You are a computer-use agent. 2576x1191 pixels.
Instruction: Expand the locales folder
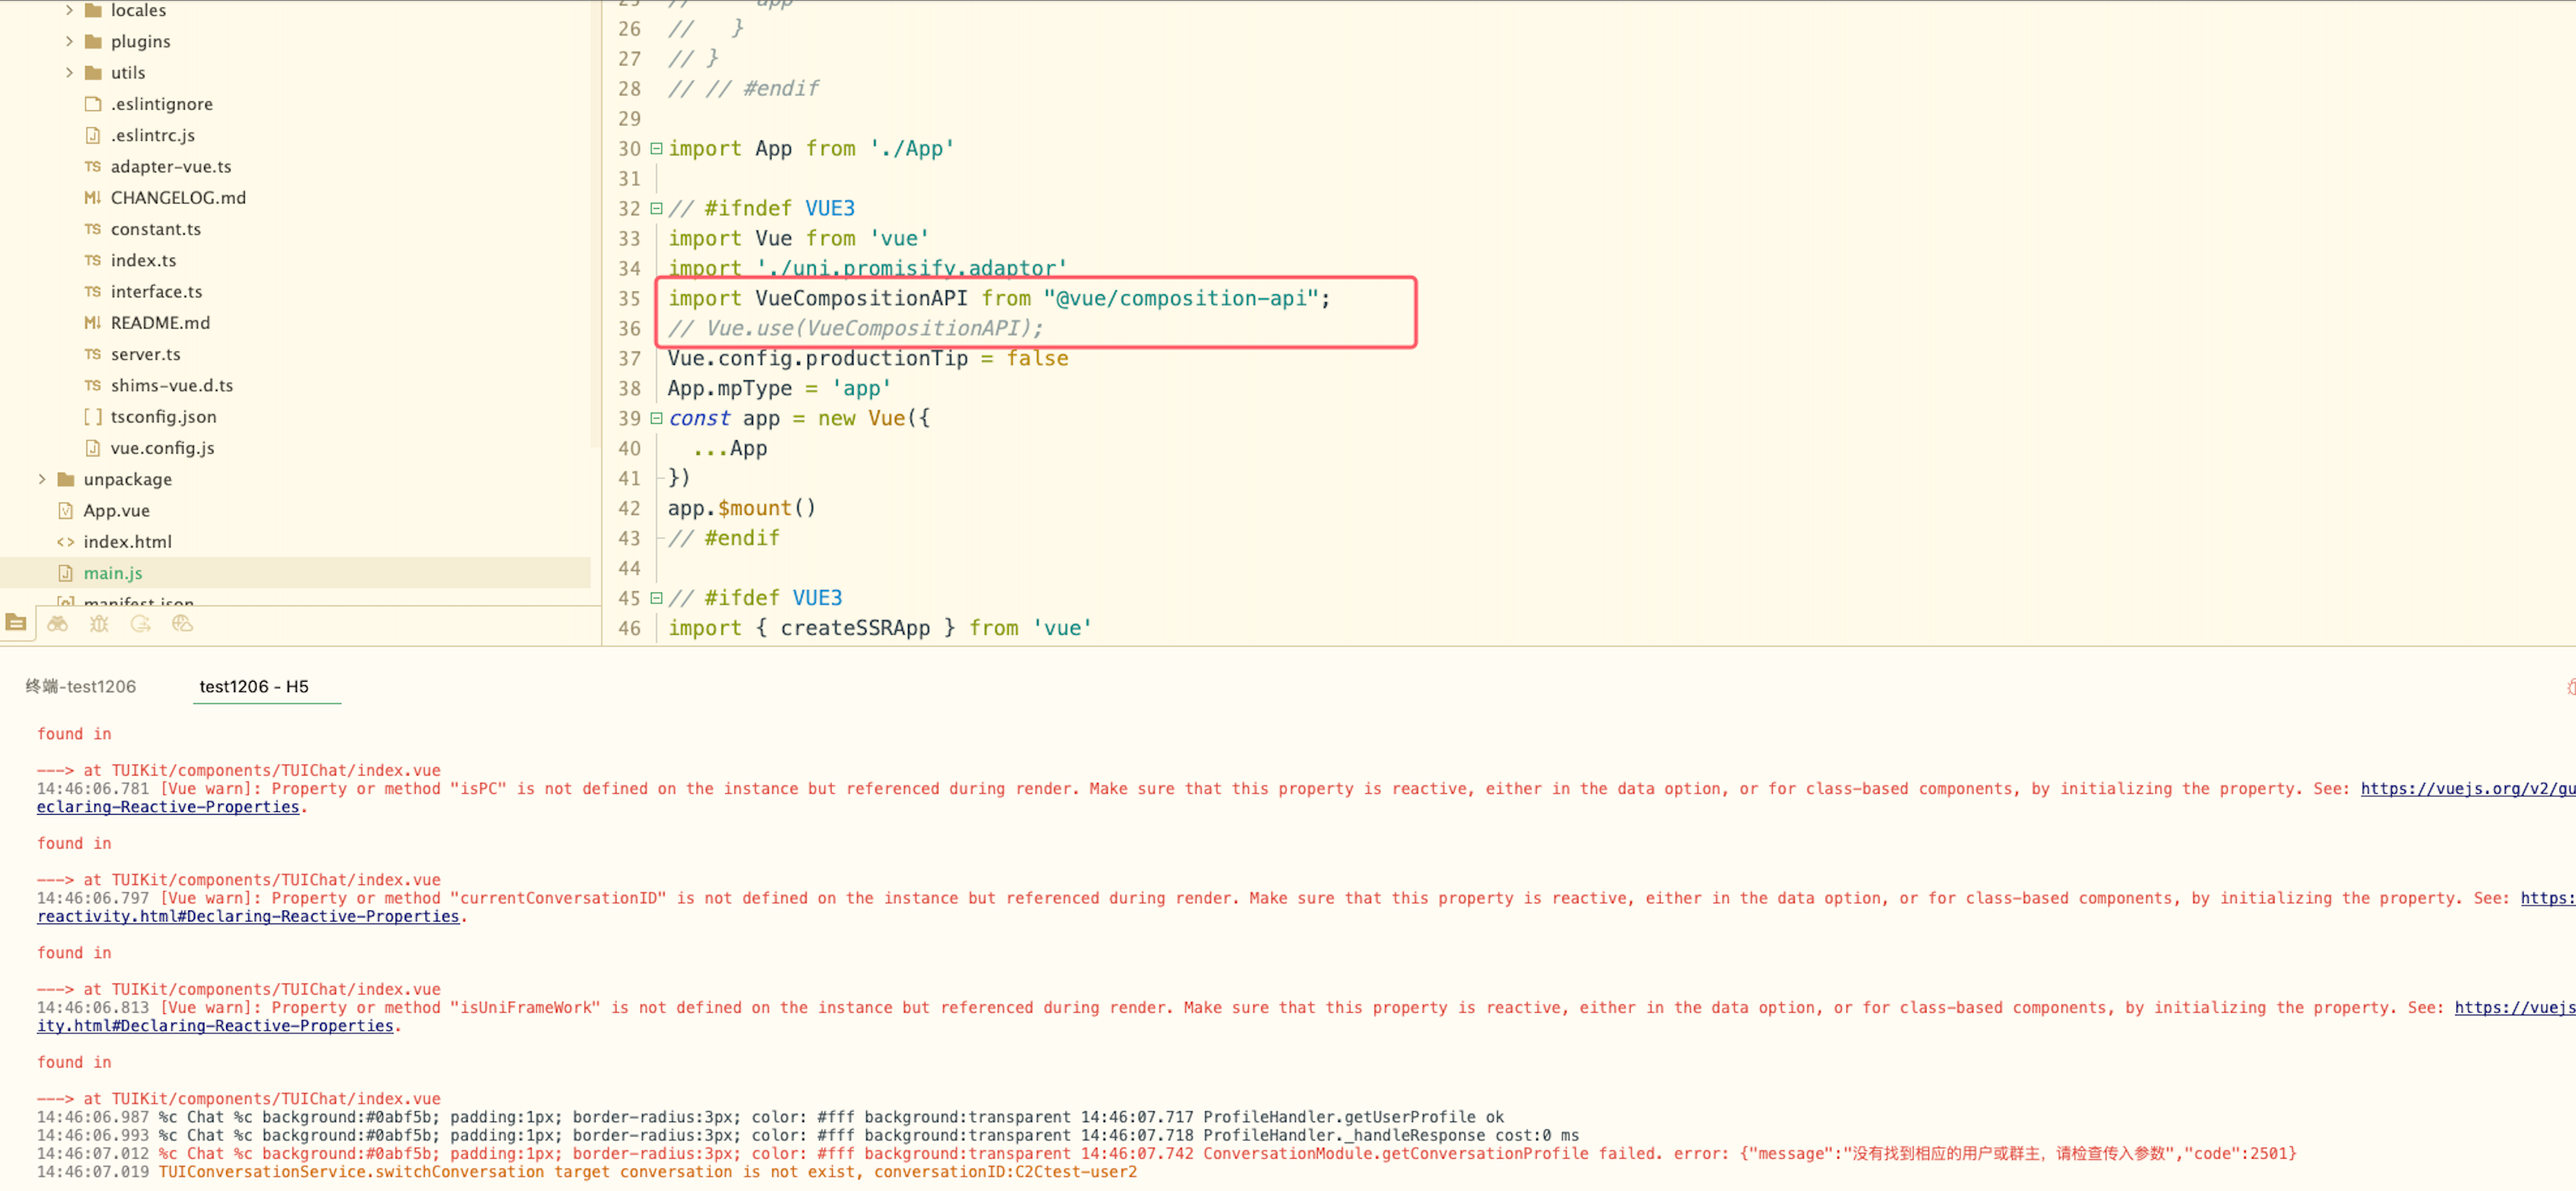[x=69, y=10]
